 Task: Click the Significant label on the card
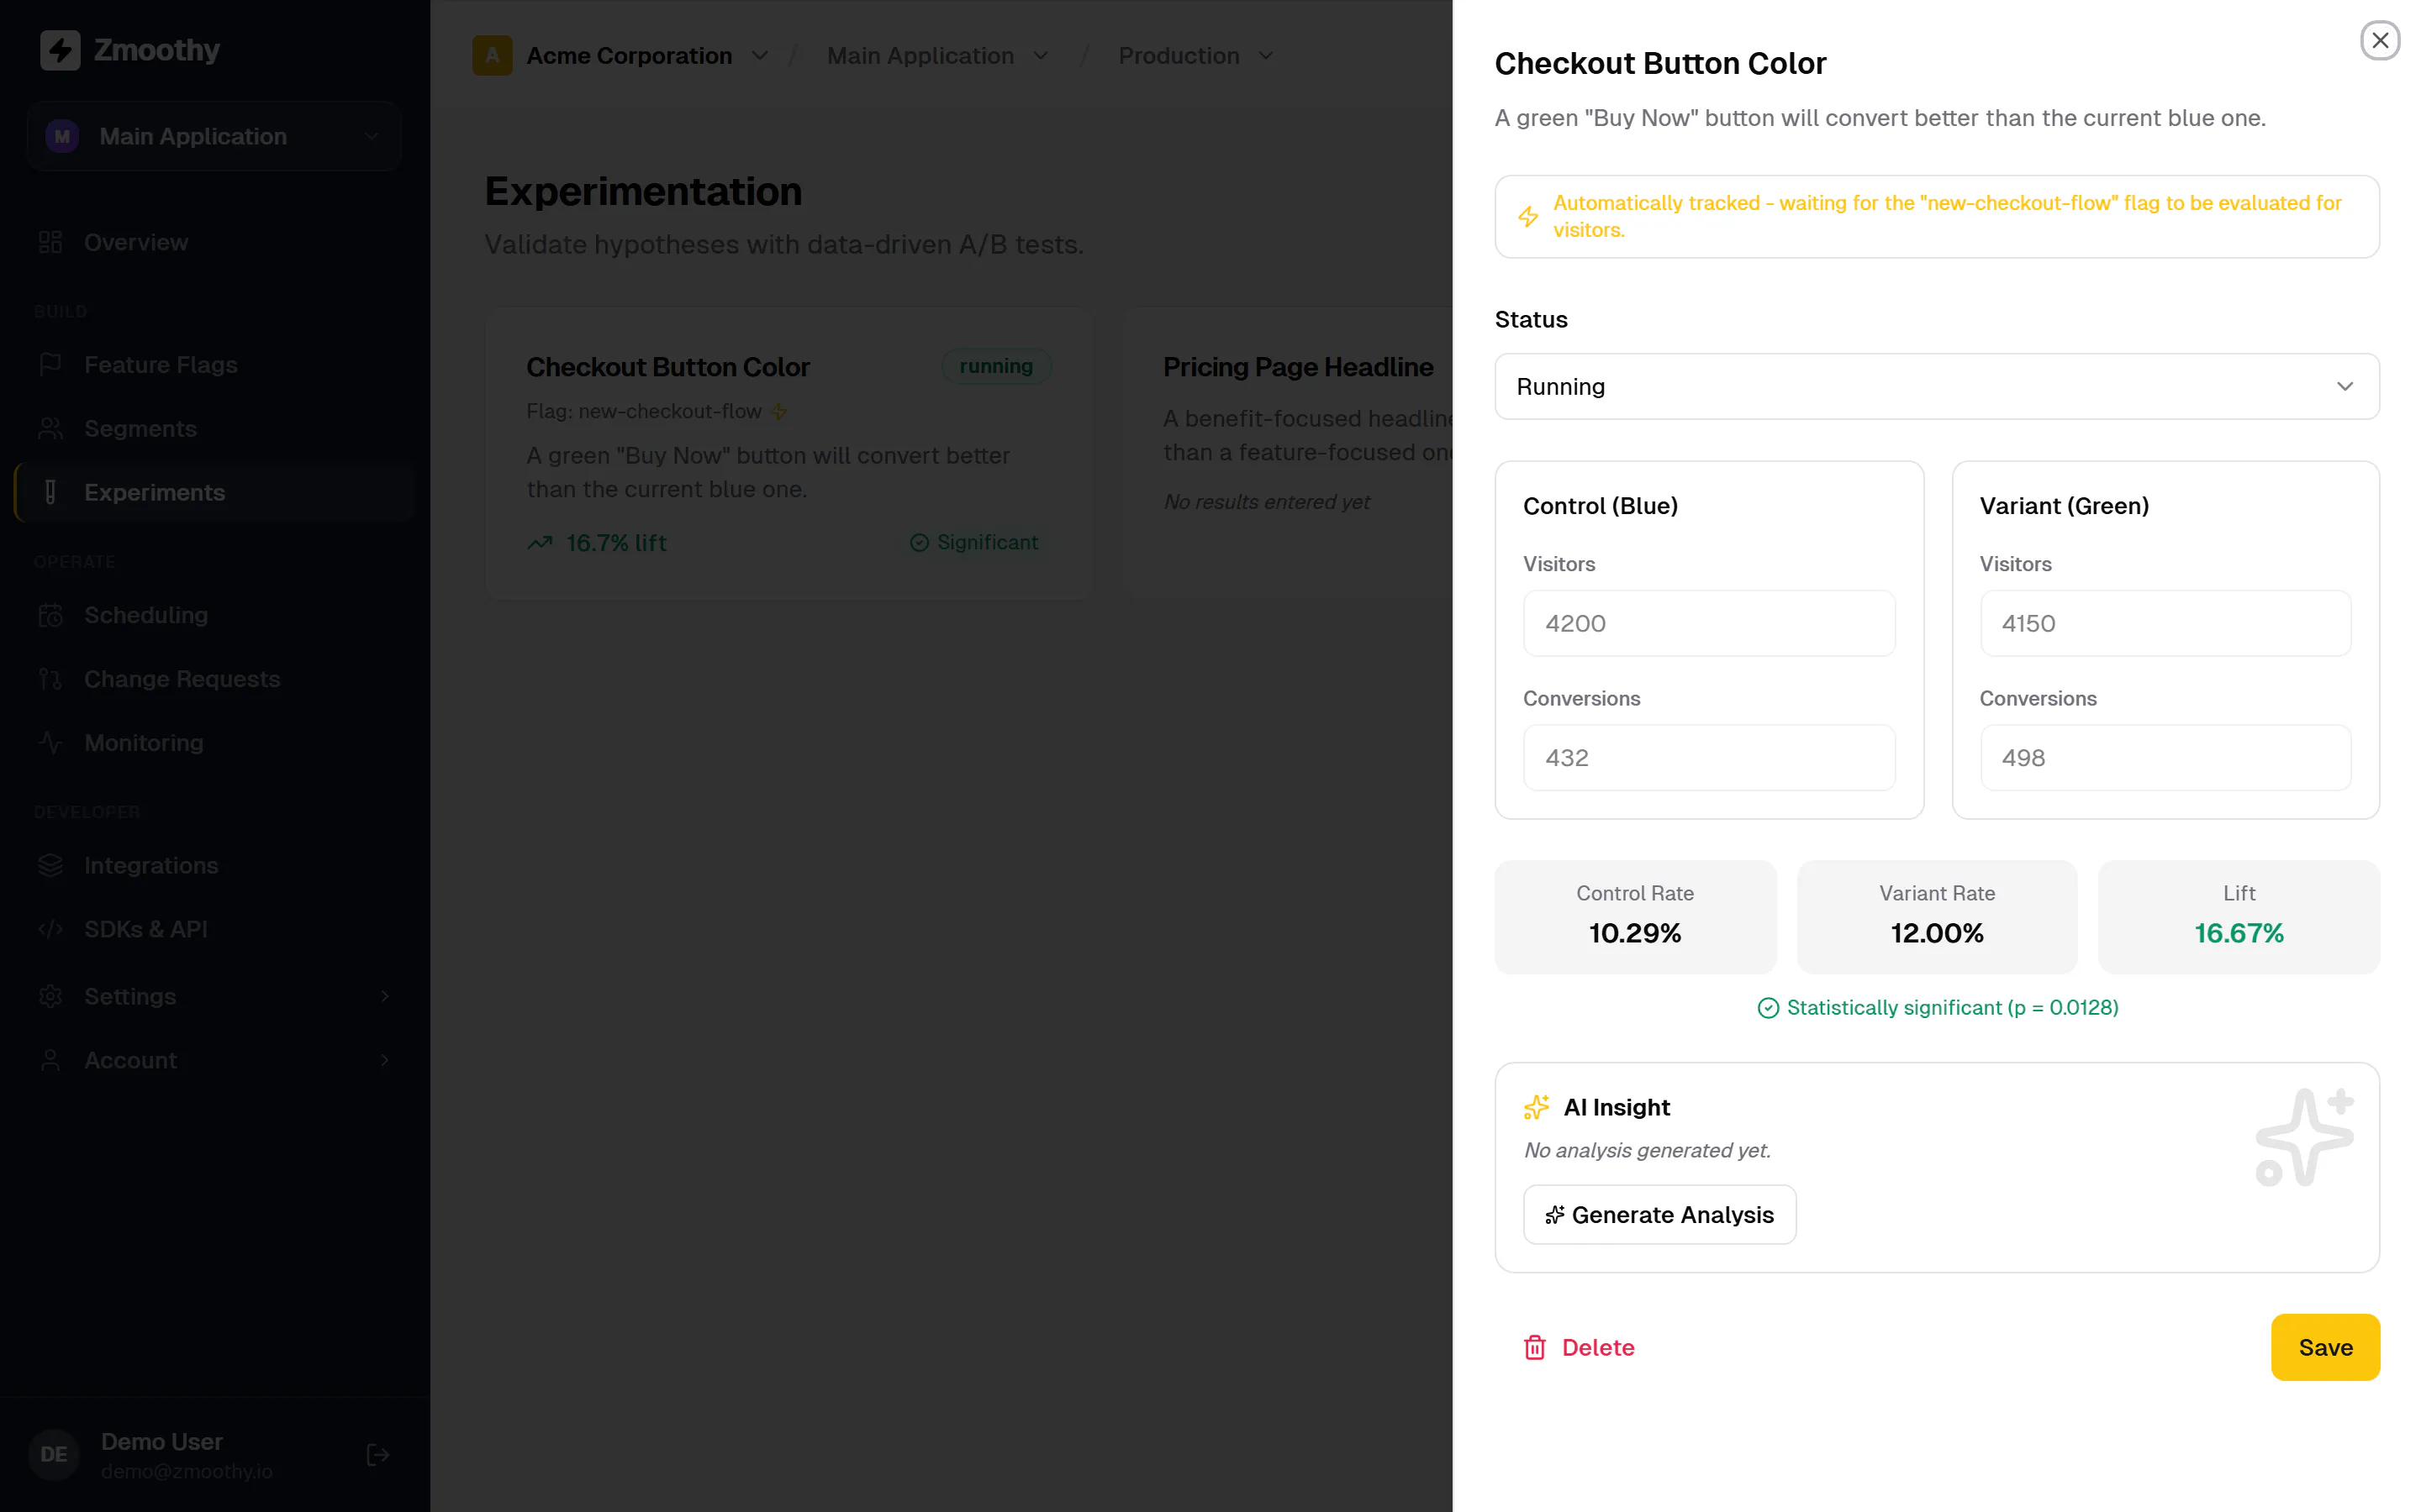(986, 543)
